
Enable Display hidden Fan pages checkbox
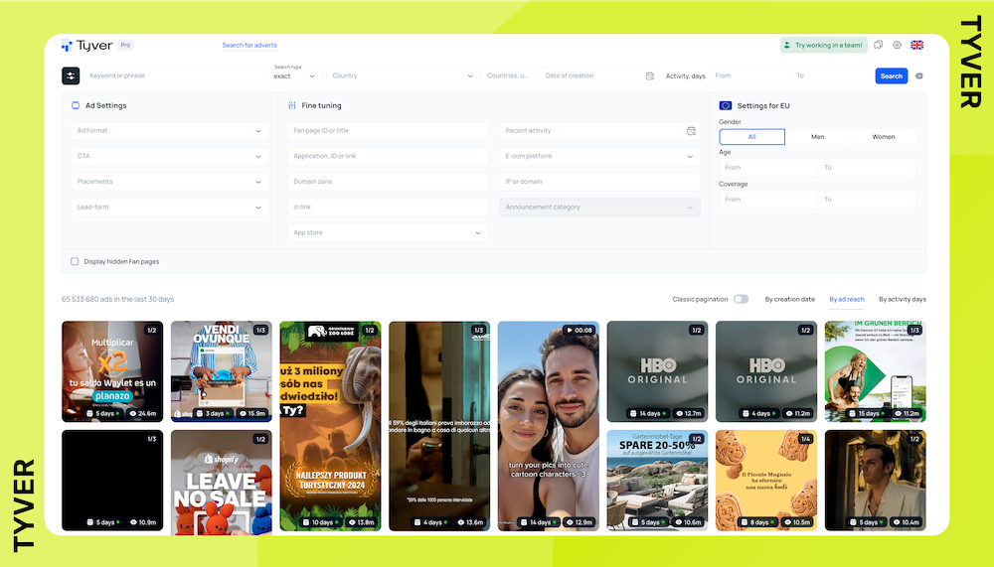click(75, 261)
